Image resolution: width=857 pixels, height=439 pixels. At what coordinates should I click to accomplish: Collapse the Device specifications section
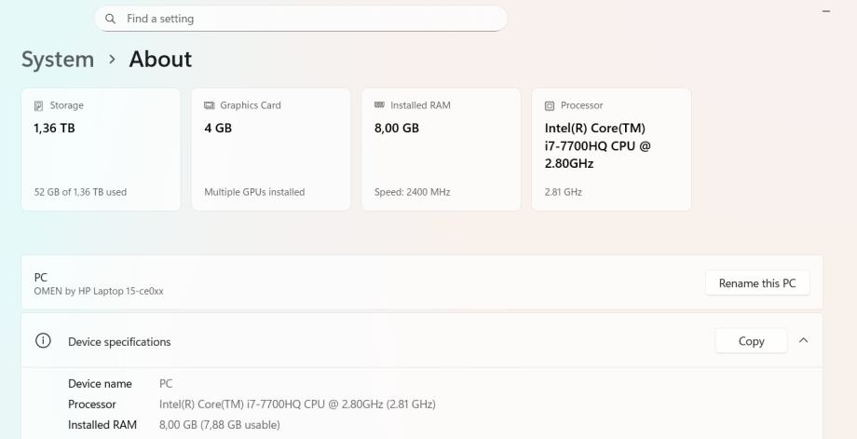tap(804, 341)
